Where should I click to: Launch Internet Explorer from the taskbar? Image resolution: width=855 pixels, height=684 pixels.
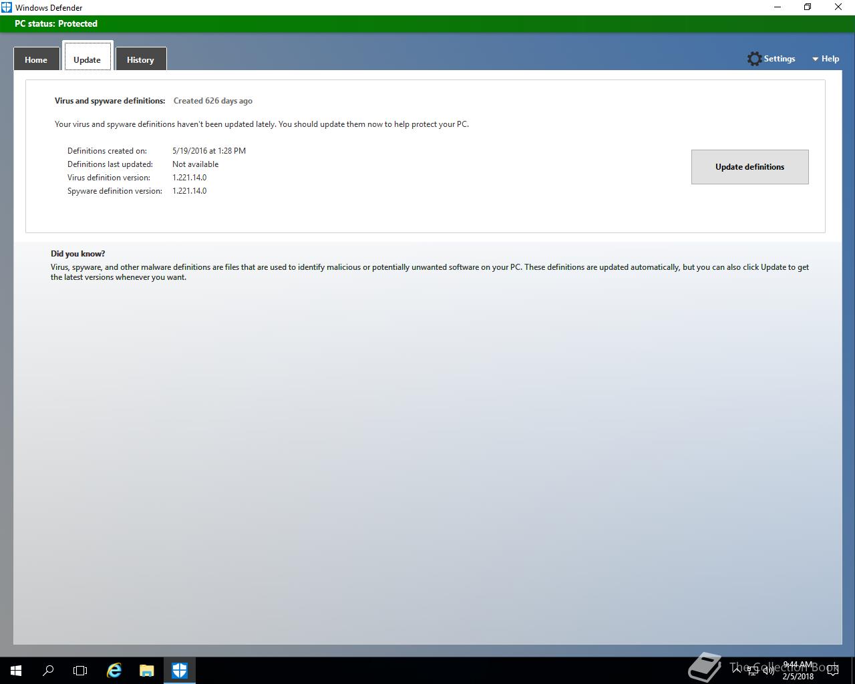114,671
